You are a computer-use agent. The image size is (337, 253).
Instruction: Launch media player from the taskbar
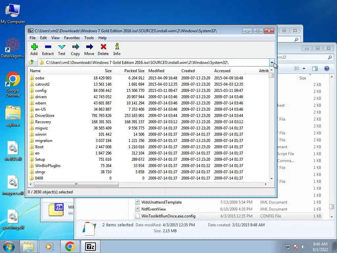click(49, 246)
